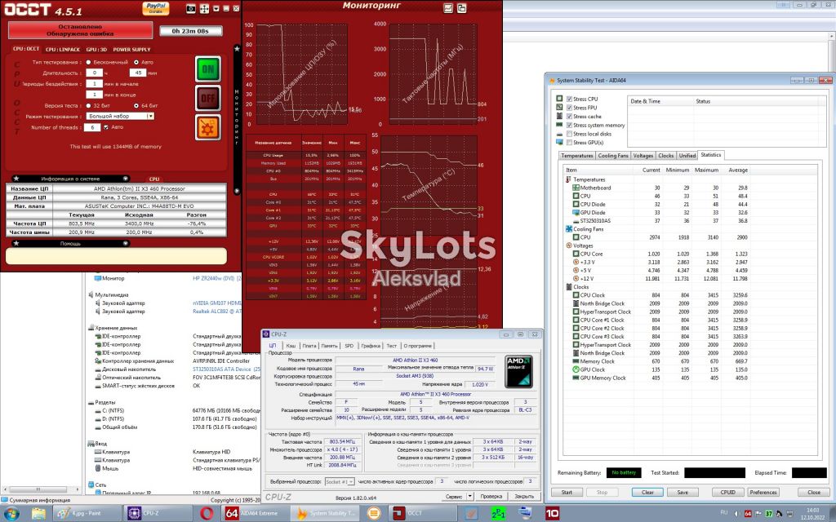Uncheck Stress CPU in AIDA64
The width and height of the screenshot is (836, 522).
tap(569, 99)
